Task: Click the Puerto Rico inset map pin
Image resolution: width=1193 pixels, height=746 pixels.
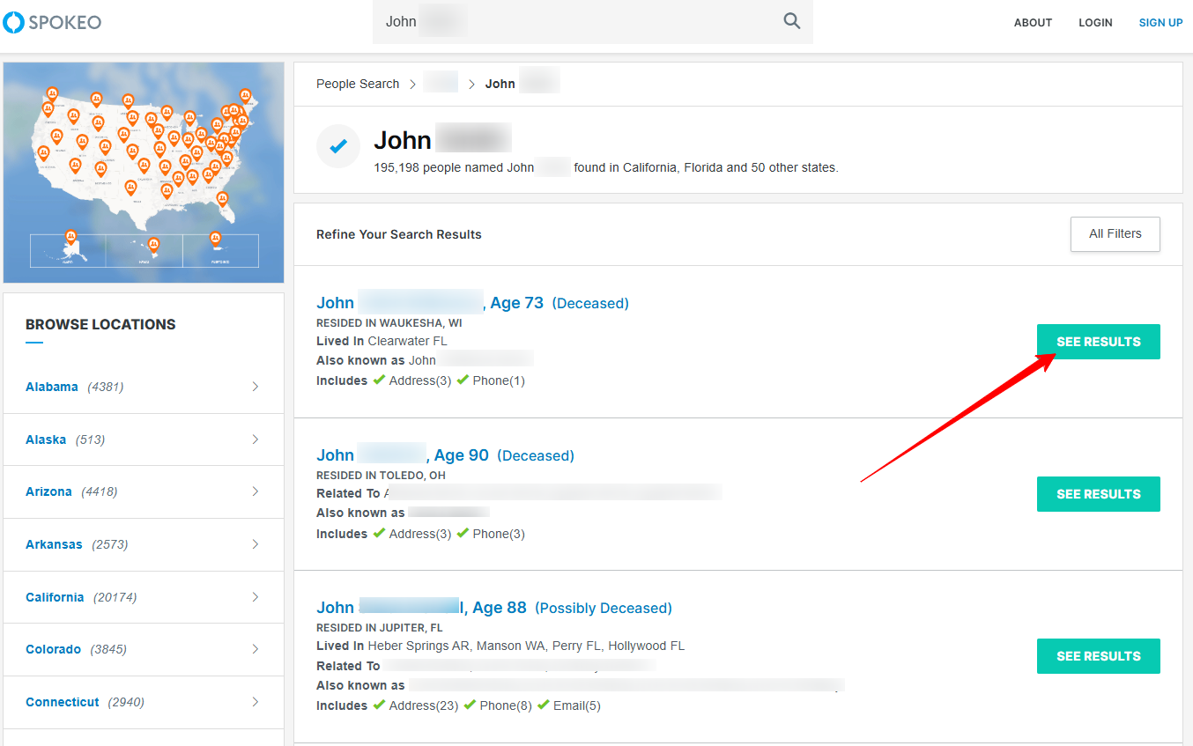Action: pyautogui.click(x=215, y=239)
